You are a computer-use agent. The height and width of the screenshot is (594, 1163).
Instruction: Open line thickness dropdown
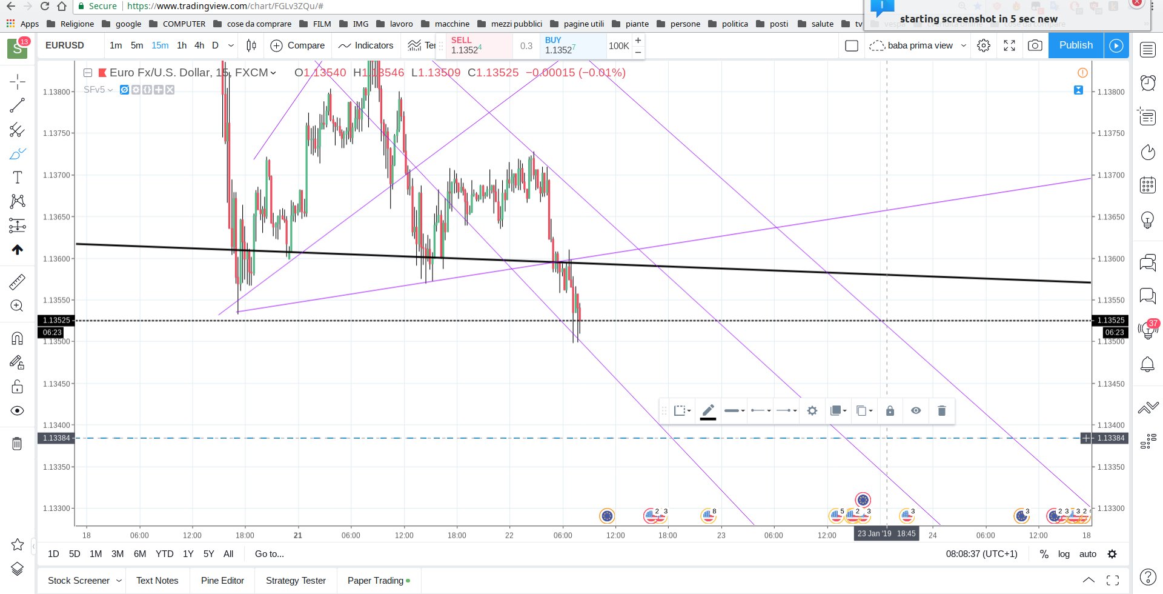click(734, 411)
